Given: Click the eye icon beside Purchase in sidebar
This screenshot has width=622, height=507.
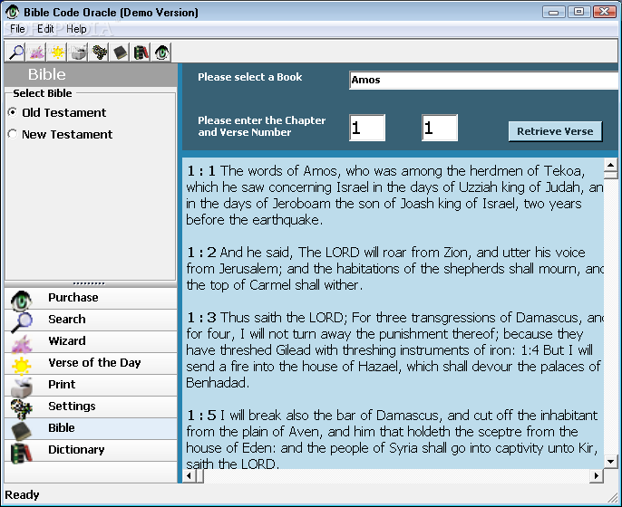Looking at the screenshot, I should [21, 300].
